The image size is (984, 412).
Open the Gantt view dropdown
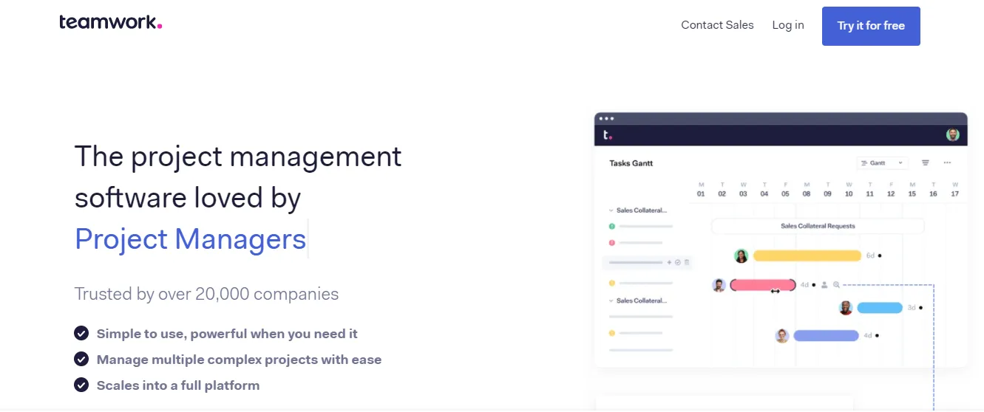tap(882, 162)
